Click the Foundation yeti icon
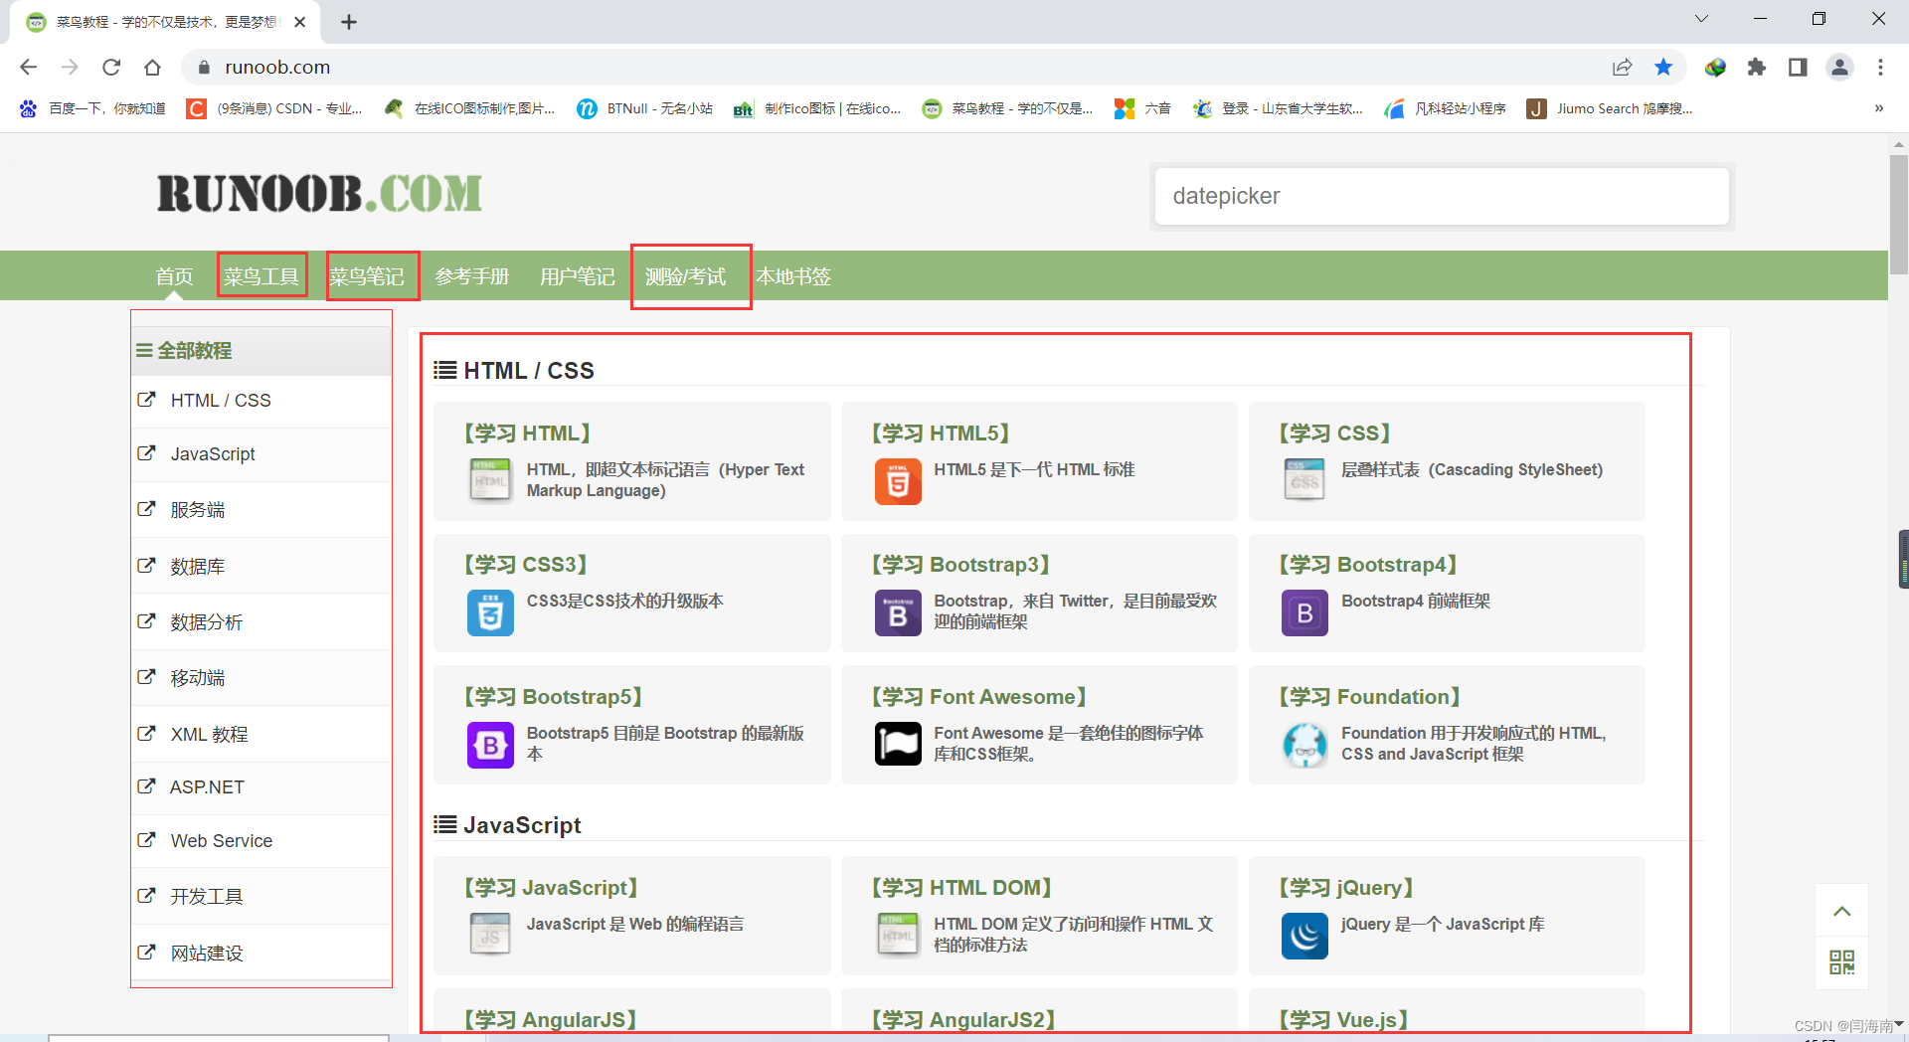Screen dimensions: 1909x1042 [1304, 745]
